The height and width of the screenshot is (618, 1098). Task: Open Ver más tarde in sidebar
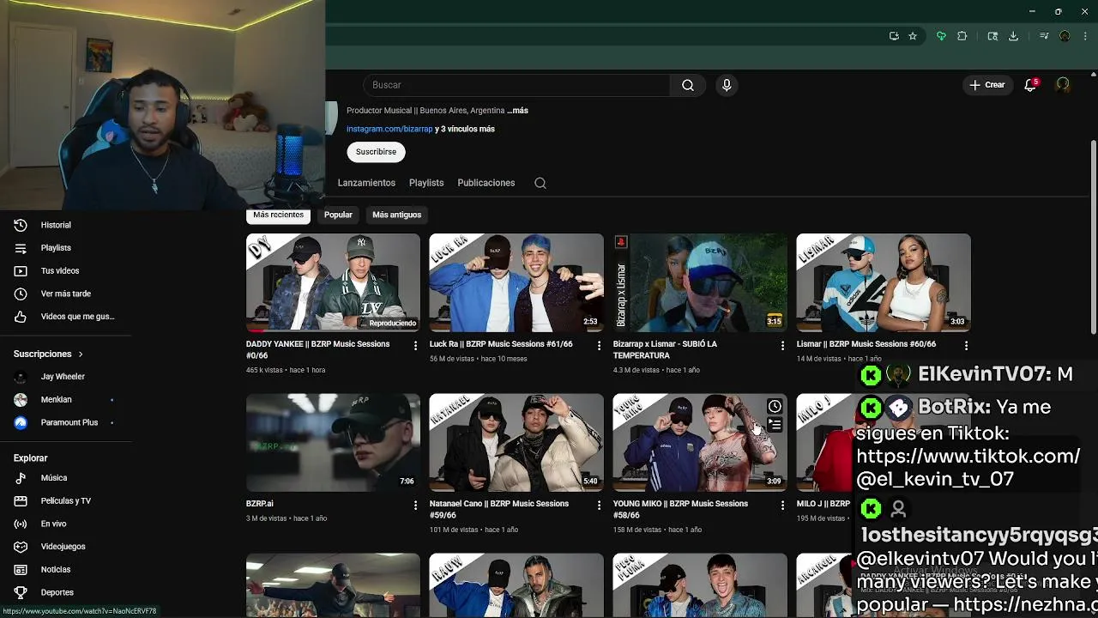tap(64, 294)
